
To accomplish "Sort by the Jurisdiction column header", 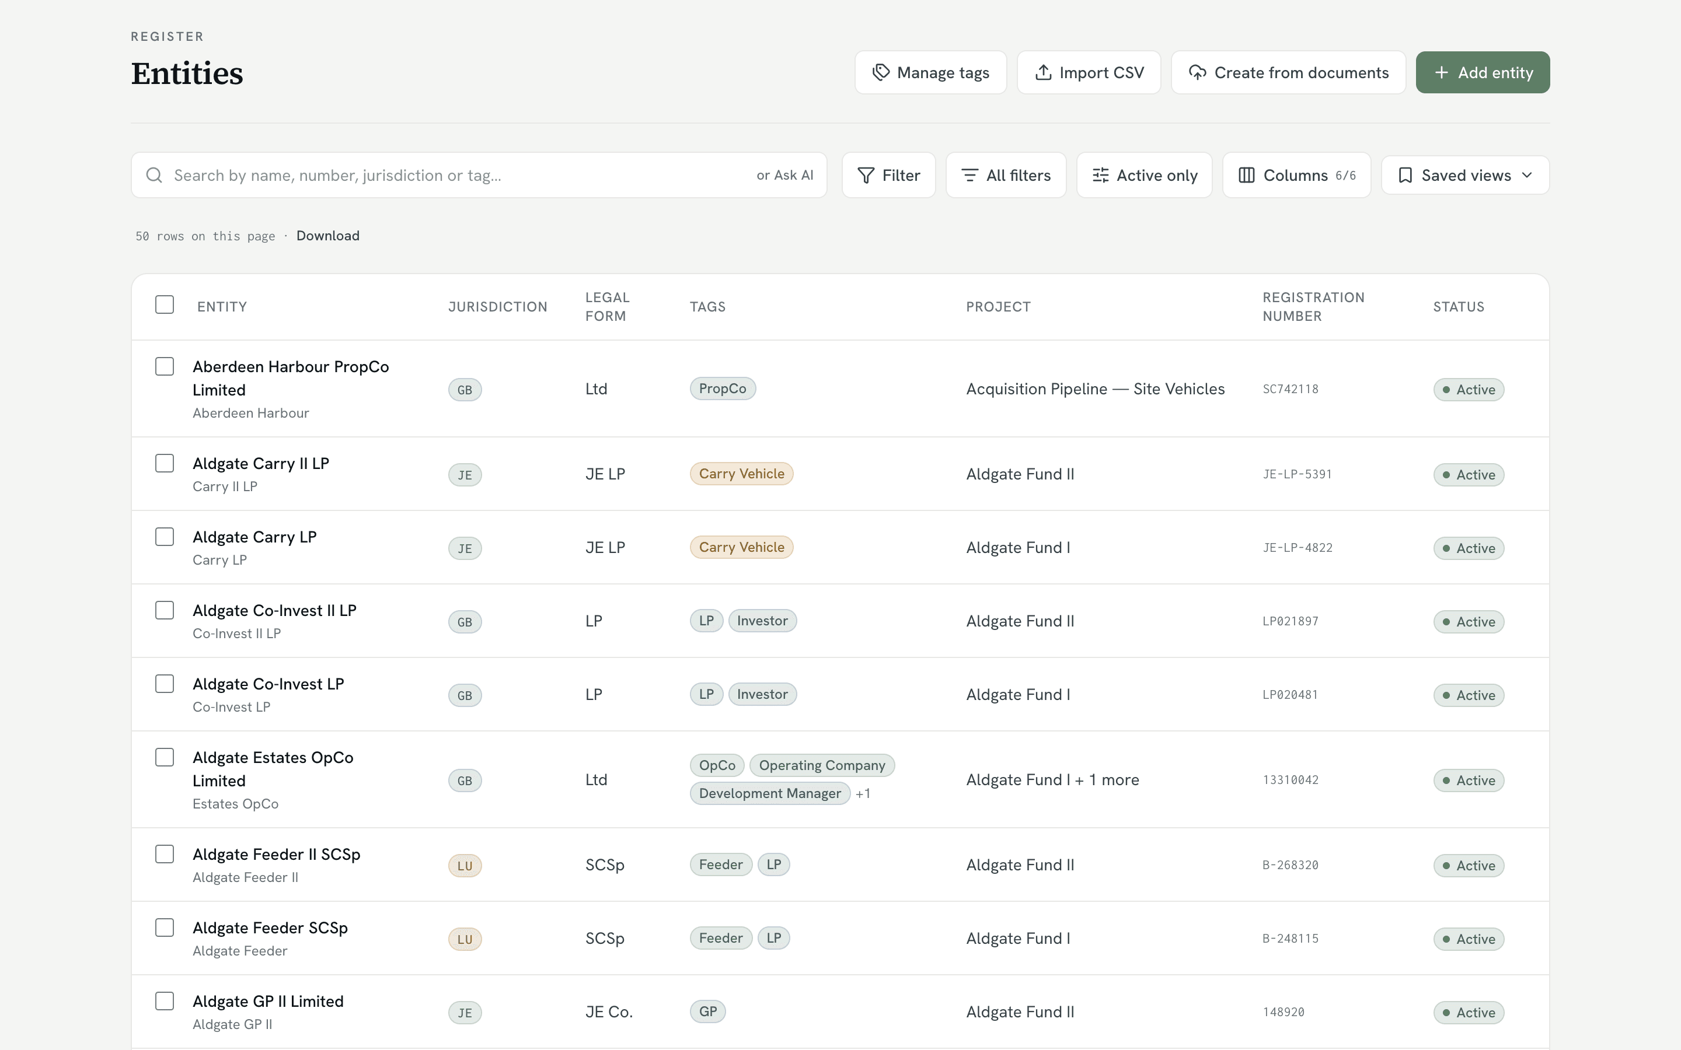I will coord(497,307).
